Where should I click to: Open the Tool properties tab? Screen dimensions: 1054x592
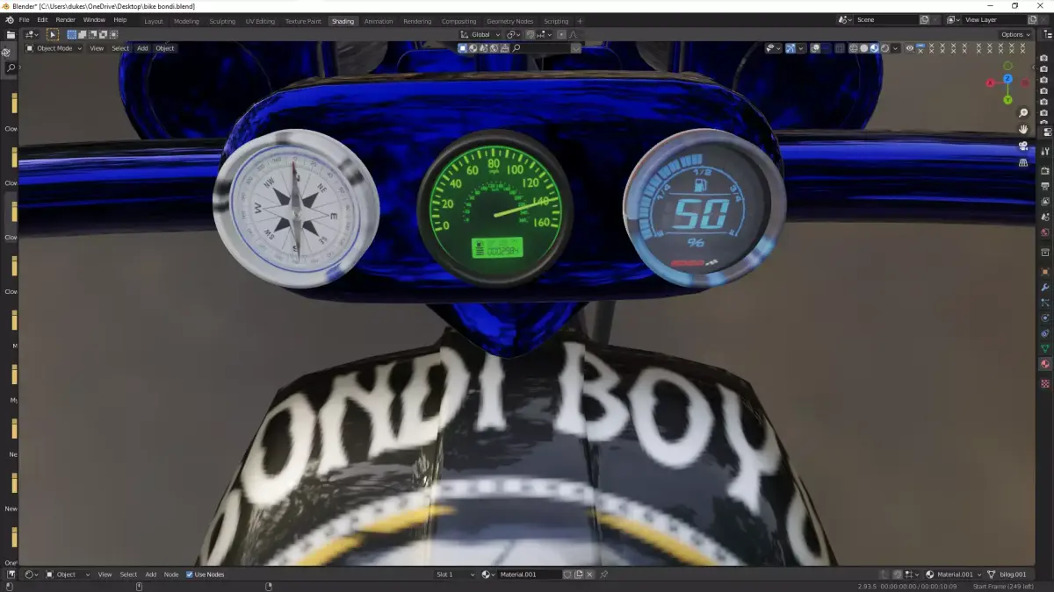(1045, 152)
